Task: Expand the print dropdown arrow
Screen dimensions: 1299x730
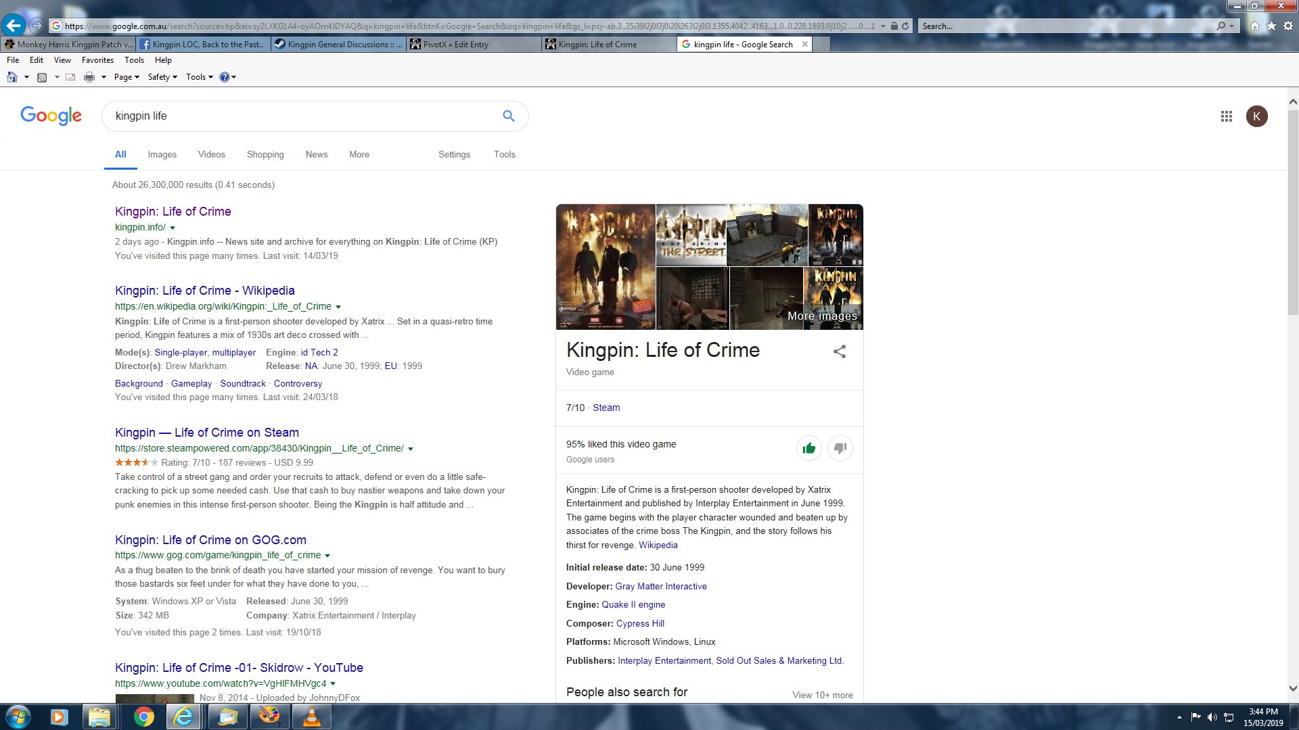Action: pos(104,77)
